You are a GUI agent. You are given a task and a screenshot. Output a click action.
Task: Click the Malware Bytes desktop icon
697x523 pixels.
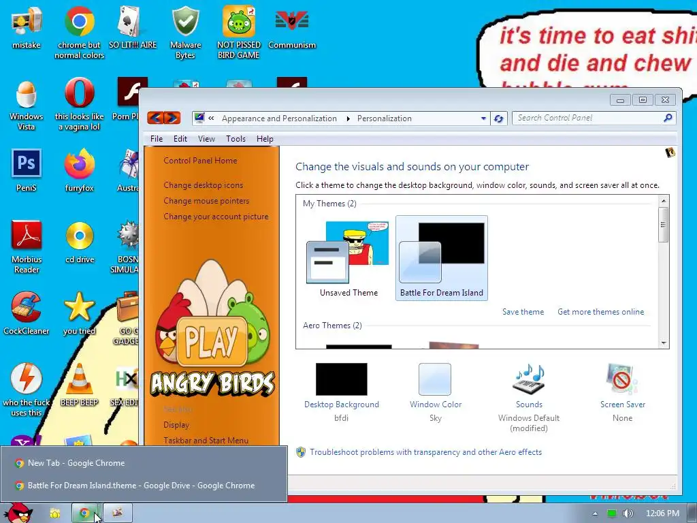point(185,33)
